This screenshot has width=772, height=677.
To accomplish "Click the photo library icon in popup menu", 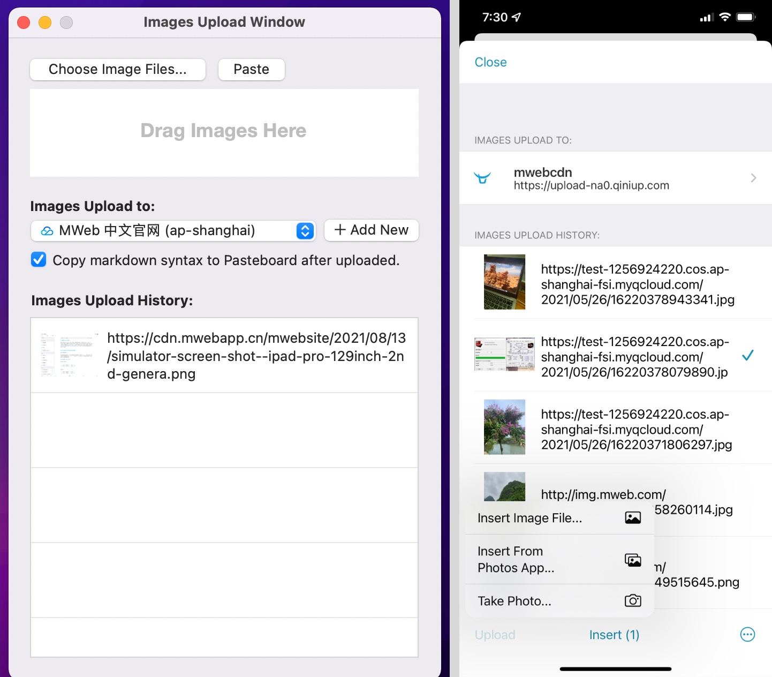I will [633, 560].
